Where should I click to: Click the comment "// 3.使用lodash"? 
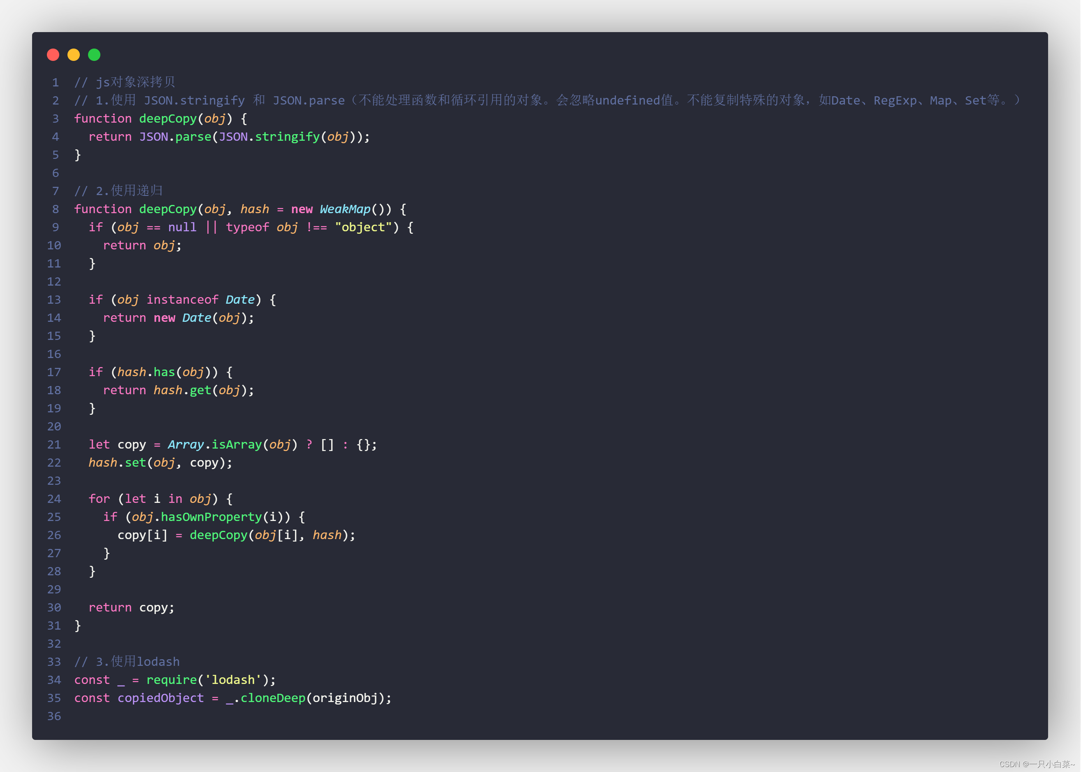(127, 662)
